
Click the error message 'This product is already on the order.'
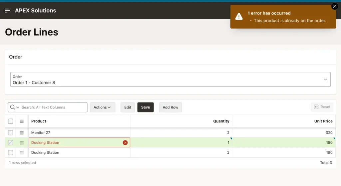(x=290, y=21)
